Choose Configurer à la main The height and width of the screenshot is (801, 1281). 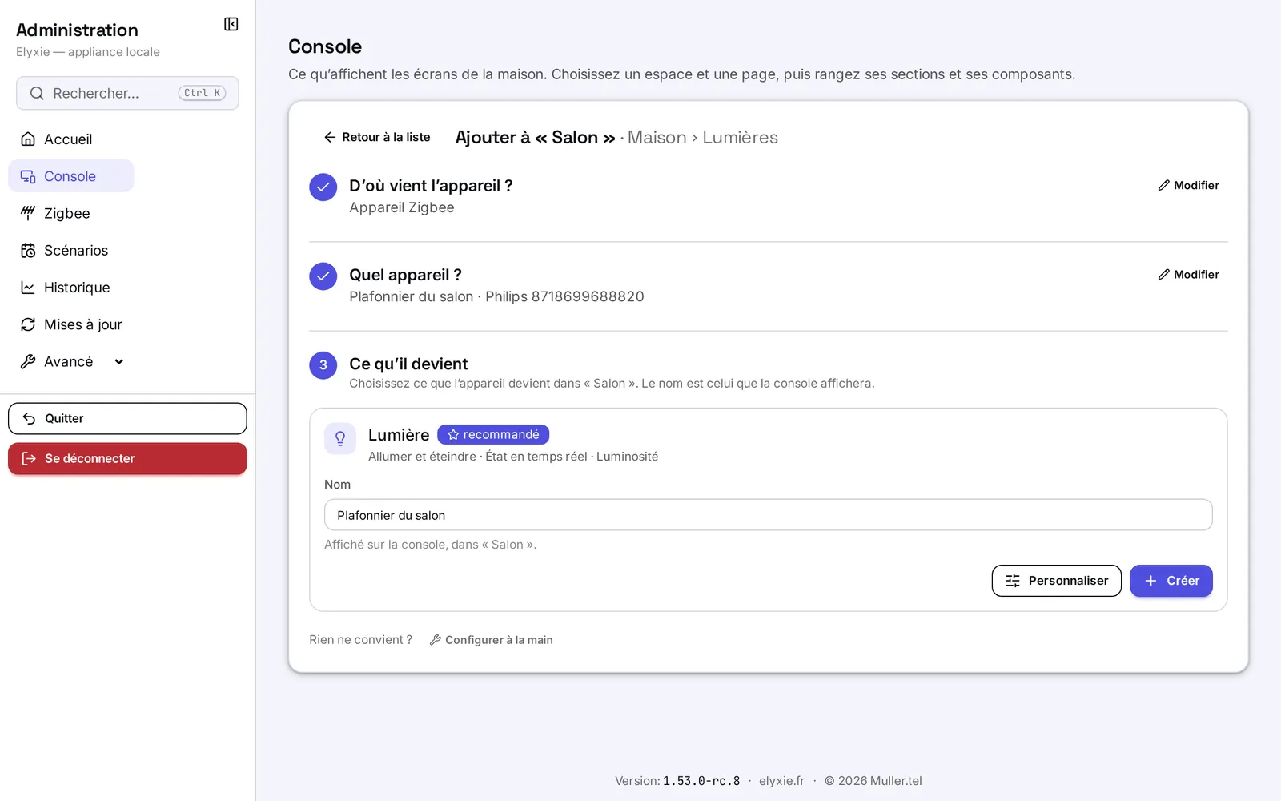492,640
